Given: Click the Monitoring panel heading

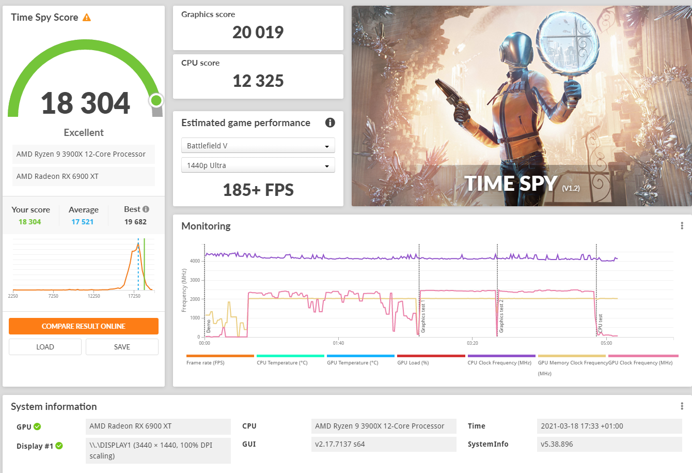Looking at the screenshot, I should click(x=206, y=226).
